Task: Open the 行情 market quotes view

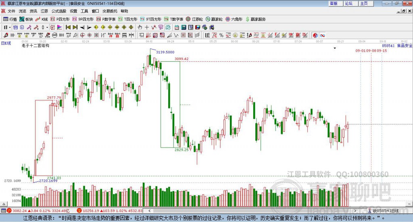Action: (x=10, y=19)
